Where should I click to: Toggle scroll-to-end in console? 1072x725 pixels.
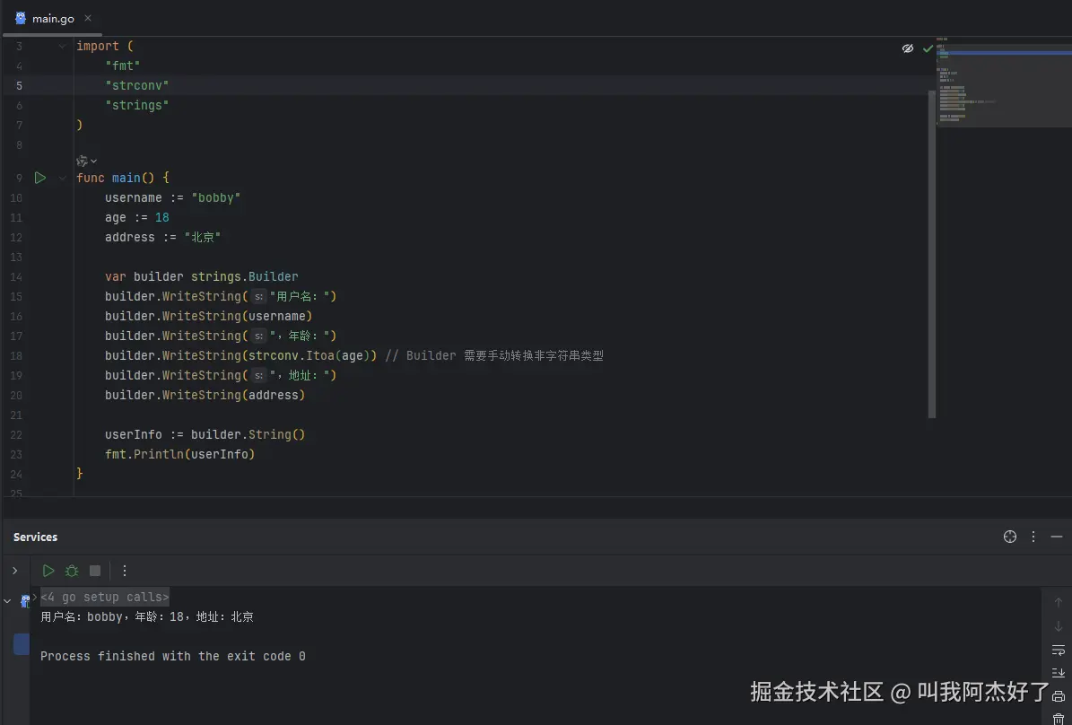pyautogui.click(x=1059, y=673)
